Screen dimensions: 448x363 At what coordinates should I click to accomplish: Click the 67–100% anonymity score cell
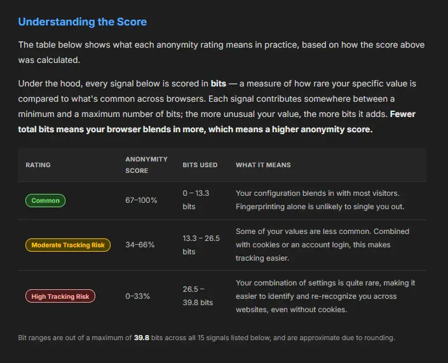[141, 200]
